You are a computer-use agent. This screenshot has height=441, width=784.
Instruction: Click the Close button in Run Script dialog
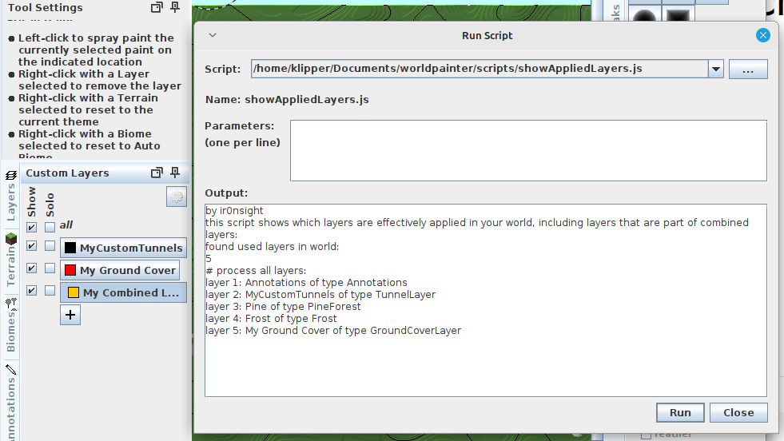(x=738, y=412)
